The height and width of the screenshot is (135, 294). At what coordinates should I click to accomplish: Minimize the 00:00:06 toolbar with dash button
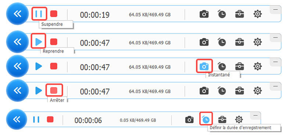pos(255,116)
